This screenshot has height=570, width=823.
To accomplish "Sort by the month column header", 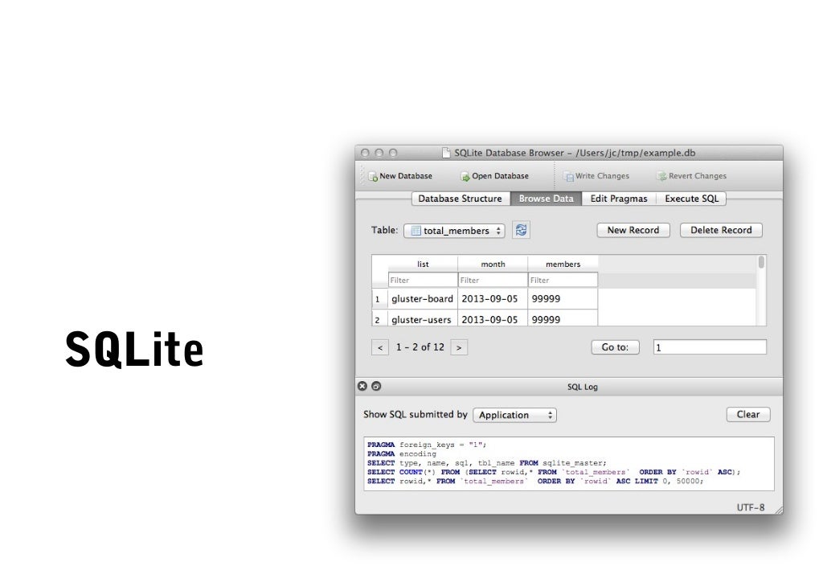I will coord(493,264).
